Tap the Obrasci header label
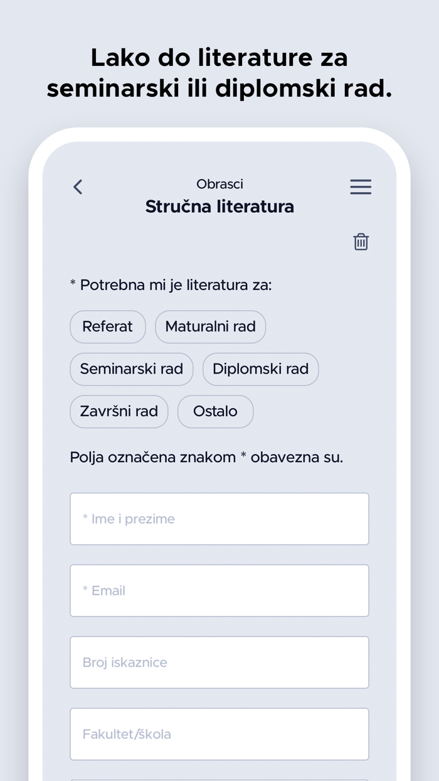Viewport: 439px width, 781px height. 219,184
